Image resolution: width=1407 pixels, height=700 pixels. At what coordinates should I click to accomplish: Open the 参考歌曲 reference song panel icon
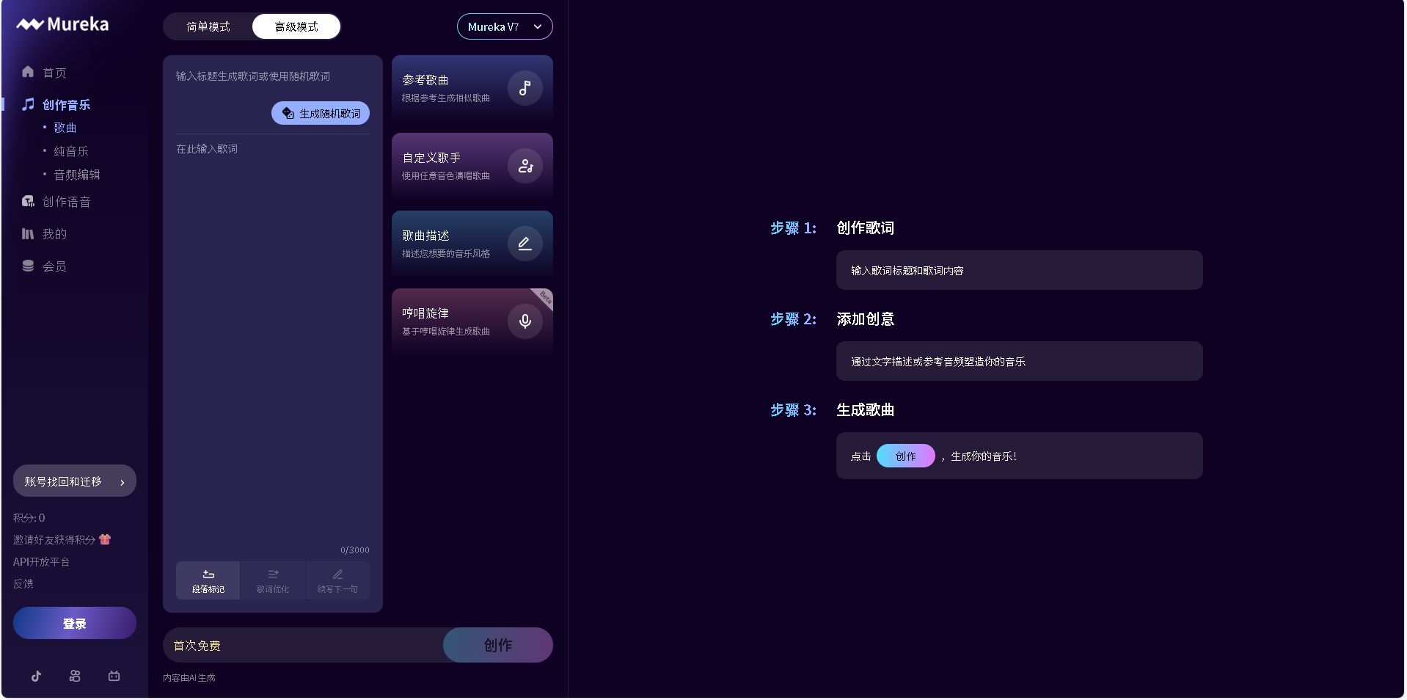525,88
